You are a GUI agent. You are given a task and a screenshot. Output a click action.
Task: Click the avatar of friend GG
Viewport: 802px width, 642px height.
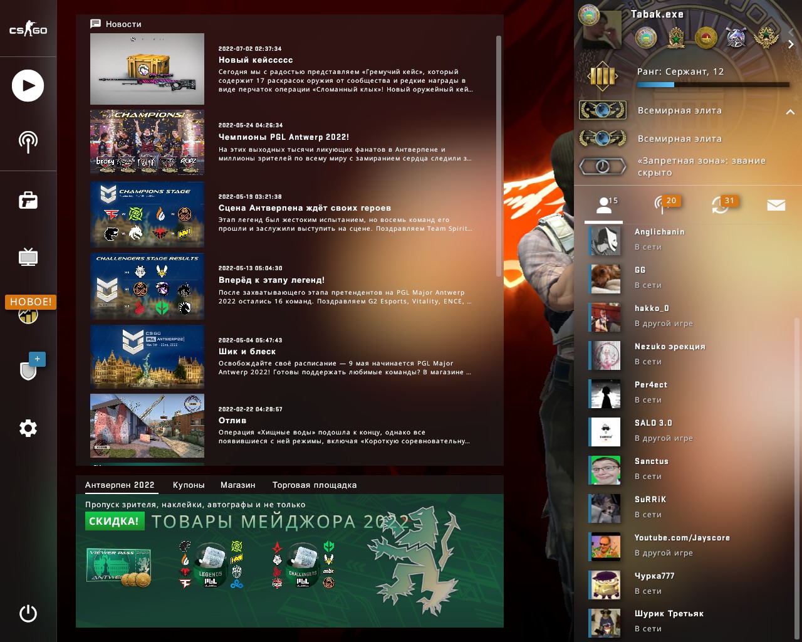tap(605, 278)
